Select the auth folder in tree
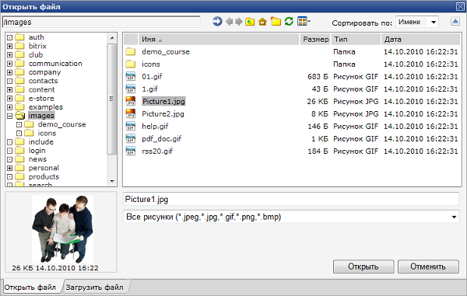Screen dimensions: 467x296 (37, 37)
